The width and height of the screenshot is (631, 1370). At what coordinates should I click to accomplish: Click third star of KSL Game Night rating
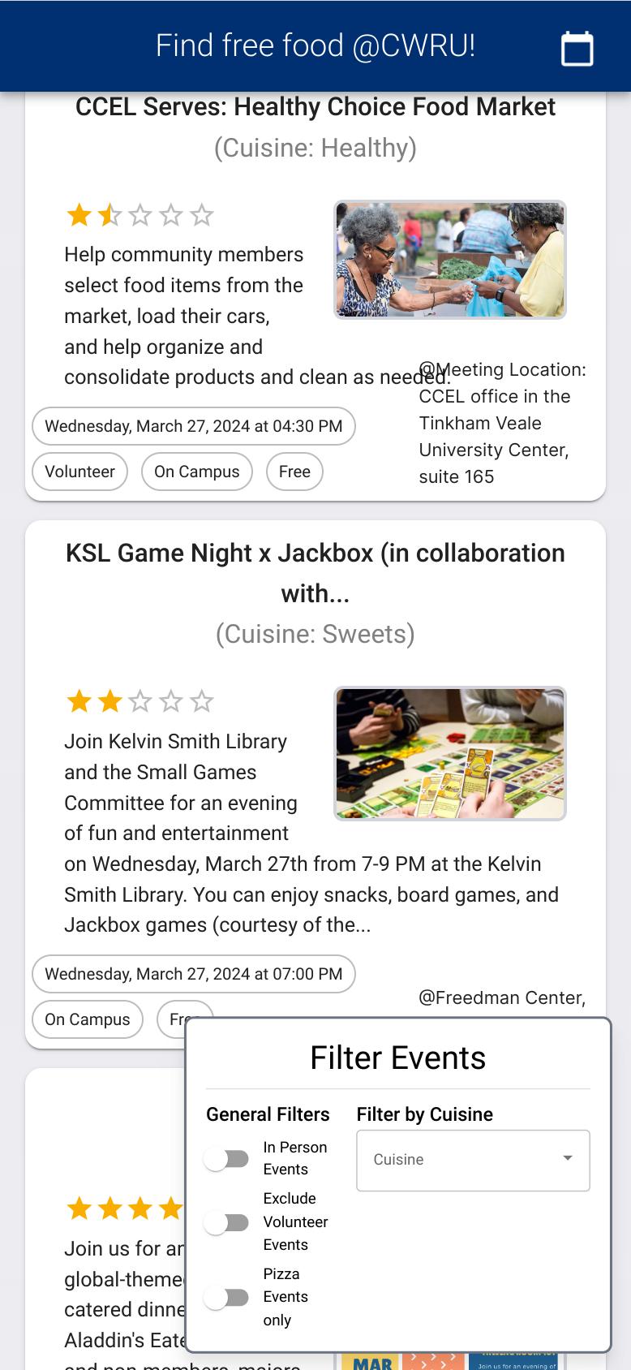[x=140, y=701]
